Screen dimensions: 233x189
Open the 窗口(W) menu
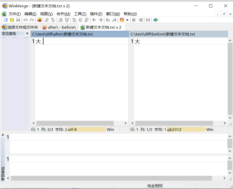[x=113, y=14]
